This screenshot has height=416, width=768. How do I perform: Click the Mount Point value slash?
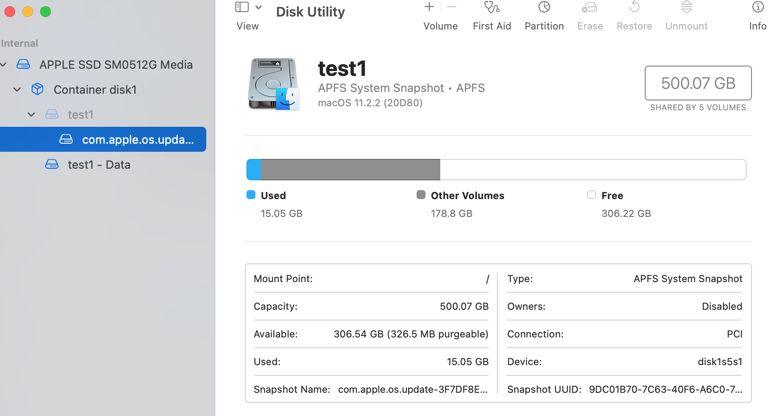(488, 279)
